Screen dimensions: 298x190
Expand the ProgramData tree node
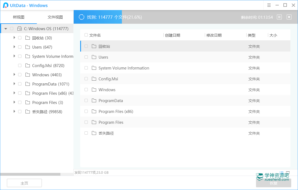pyautogui.click(x=14, y=84)
